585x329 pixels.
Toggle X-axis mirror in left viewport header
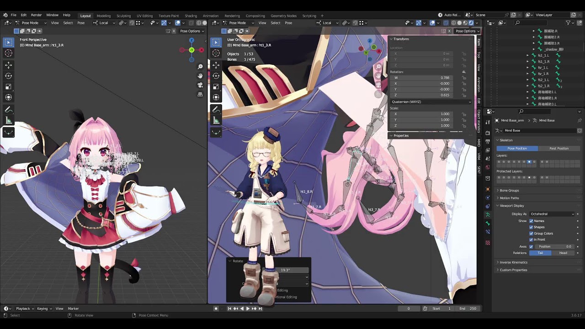[174, 31]
